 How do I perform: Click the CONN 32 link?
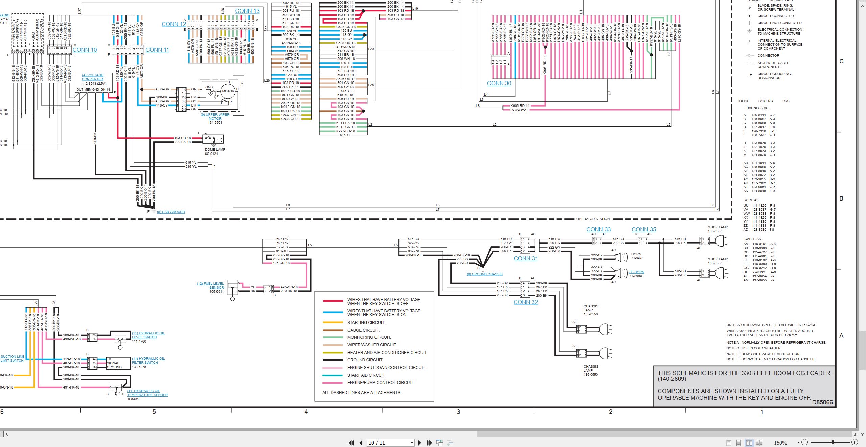click(526, 302)
